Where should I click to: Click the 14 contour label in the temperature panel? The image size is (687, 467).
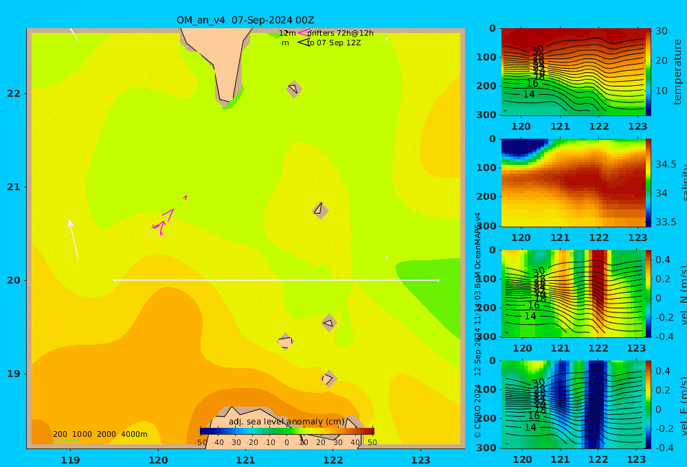(529, 94)
